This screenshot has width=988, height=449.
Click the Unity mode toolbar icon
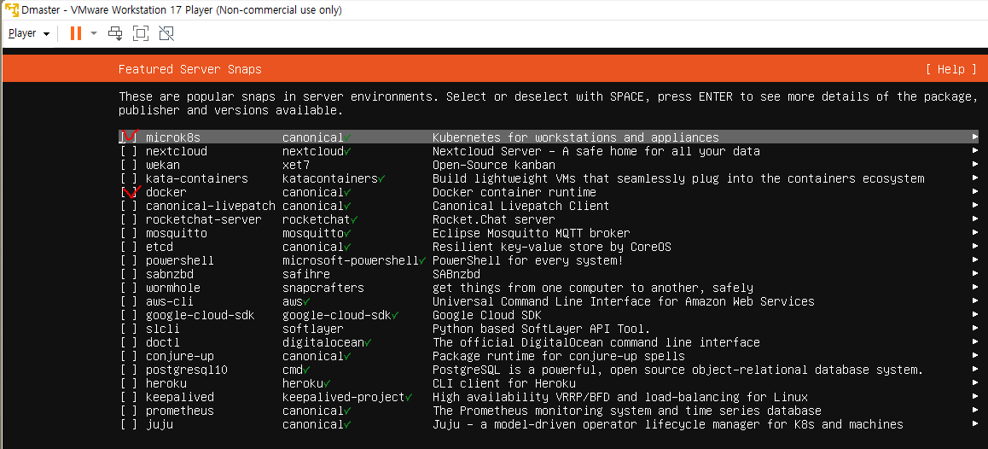(166, 33)
